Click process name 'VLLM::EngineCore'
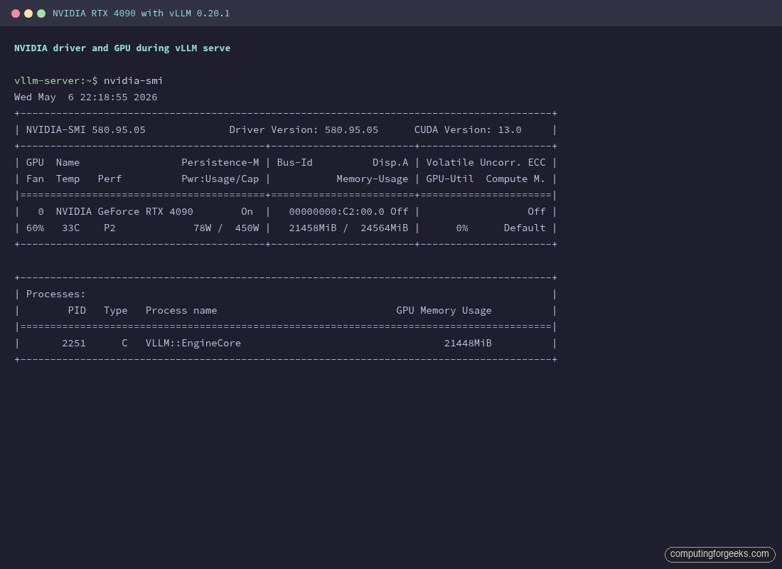Image resolution: width=782 pixels, height=569 pixels. (x=193, y=344)
